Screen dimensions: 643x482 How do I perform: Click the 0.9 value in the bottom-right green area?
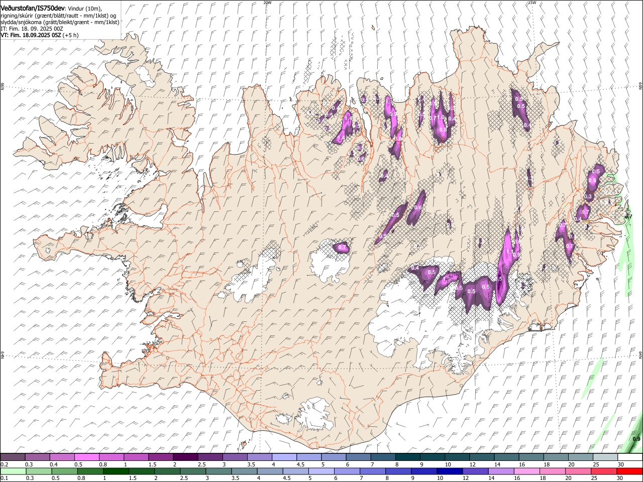coord(636,439)
